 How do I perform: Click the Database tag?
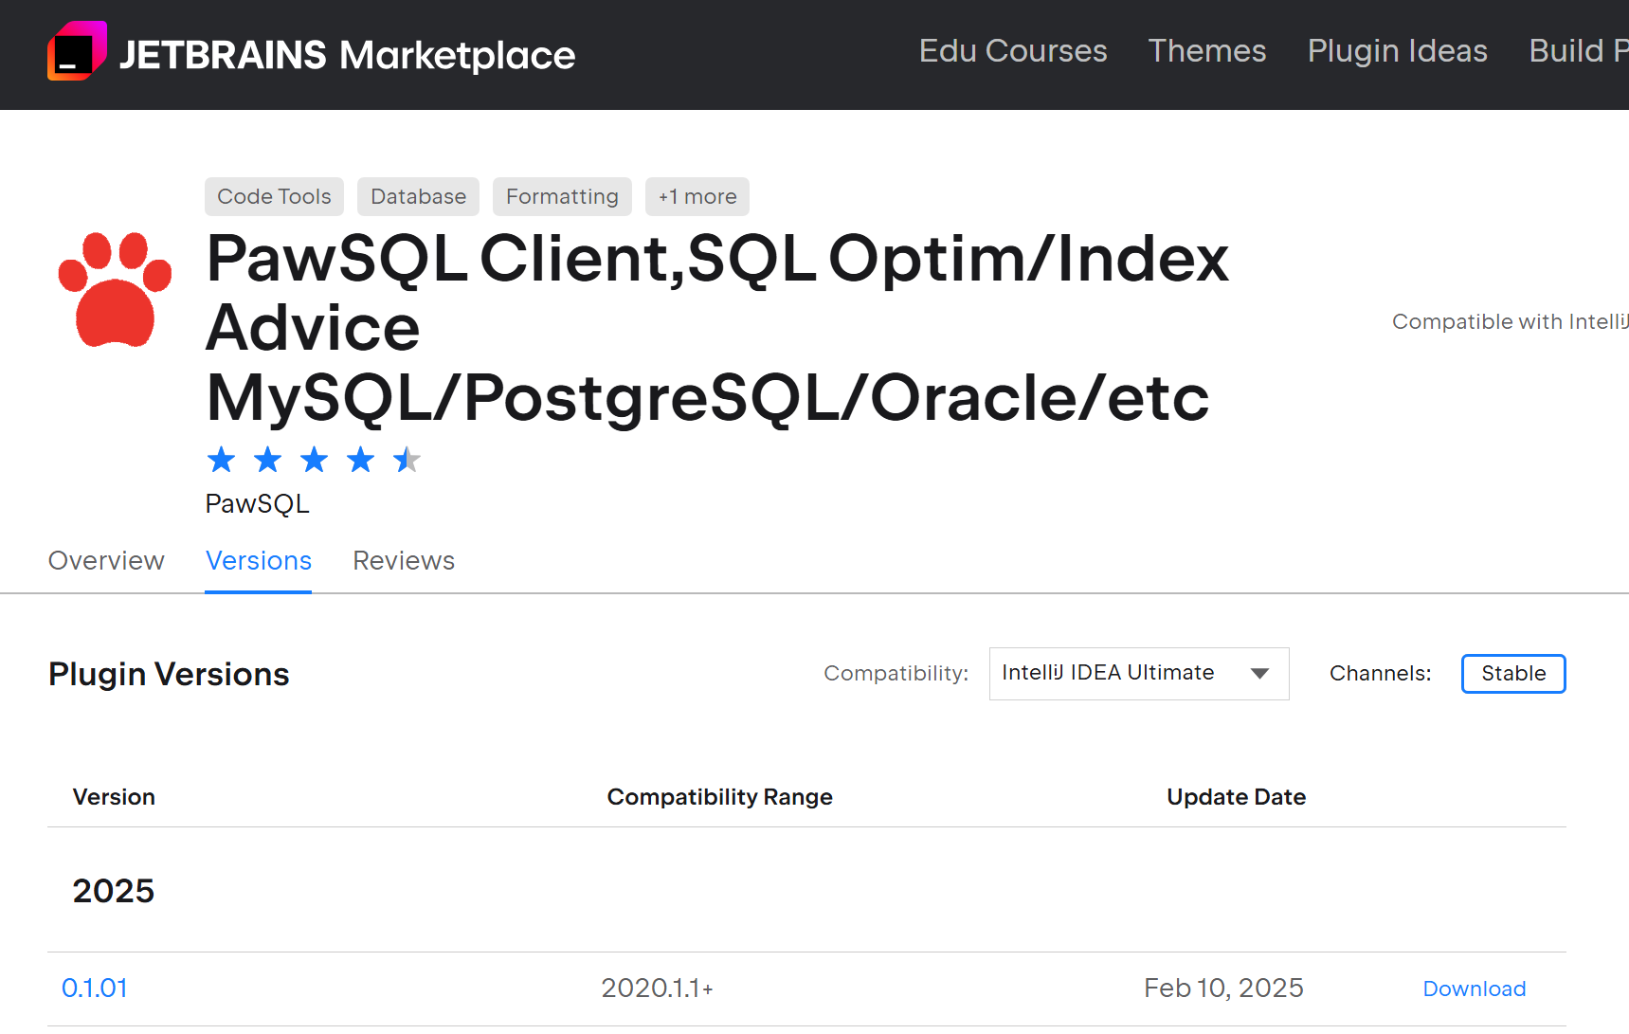[x=418, y=197]
